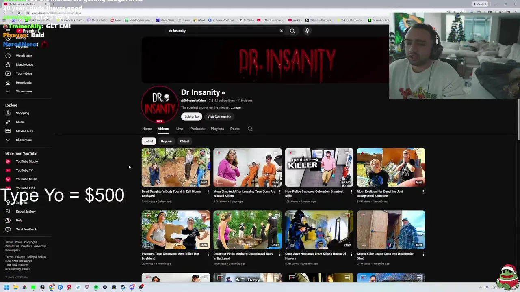Image resolution: width=520 pixels, height=292 pixels.
Task: Switch to the channel's Playlists tab
Action: point(217,129)
